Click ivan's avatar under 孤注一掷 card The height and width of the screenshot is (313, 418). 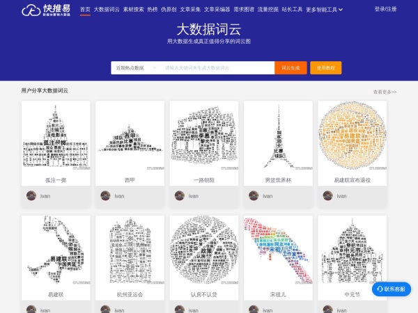tap(31, 196)
